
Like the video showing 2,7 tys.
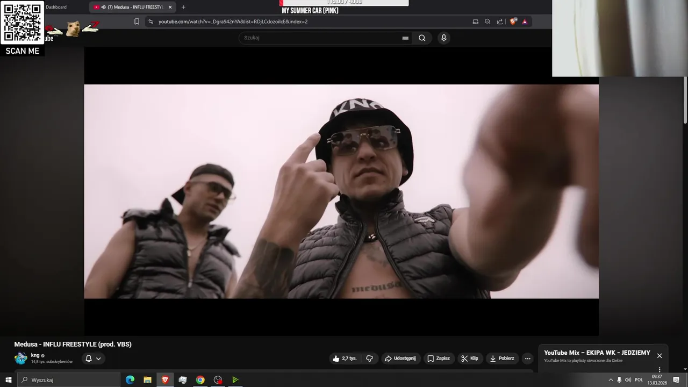(345, 359)
